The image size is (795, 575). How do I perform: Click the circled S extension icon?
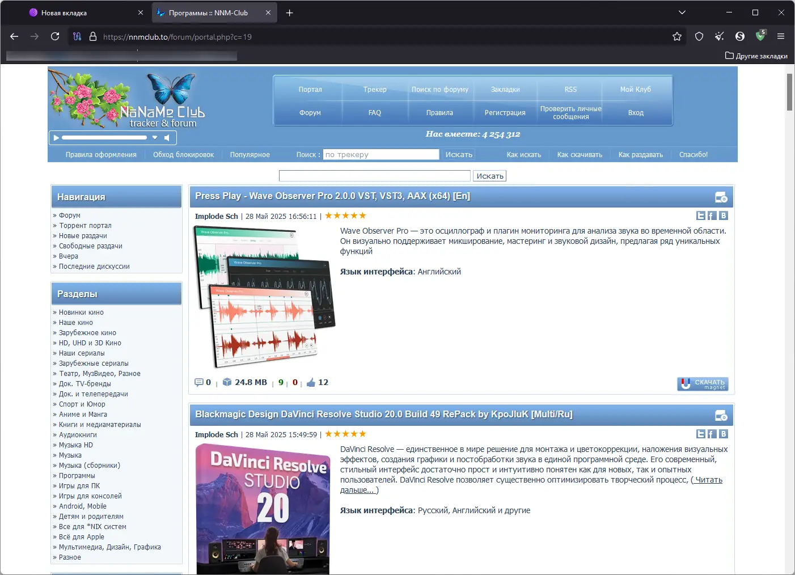point(740,36)
